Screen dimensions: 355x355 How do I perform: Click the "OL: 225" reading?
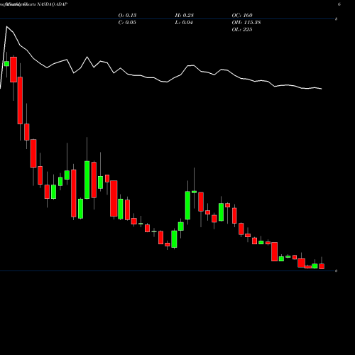242,29
